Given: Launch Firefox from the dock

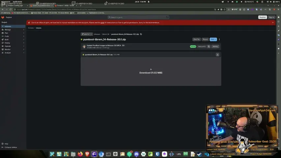Looking at the screenshot, I should coord(80,154).
